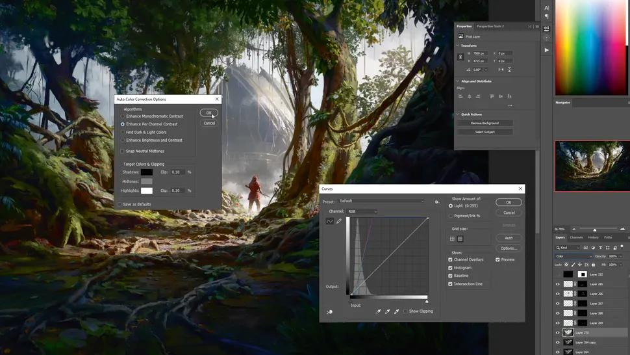Open the Perspective Tools 2 tab

point(490,26)
